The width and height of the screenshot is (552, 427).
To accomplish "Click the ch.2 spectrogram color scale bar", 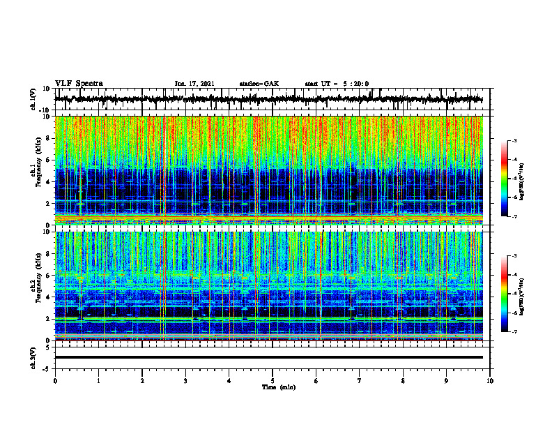I will click(504, 294).
